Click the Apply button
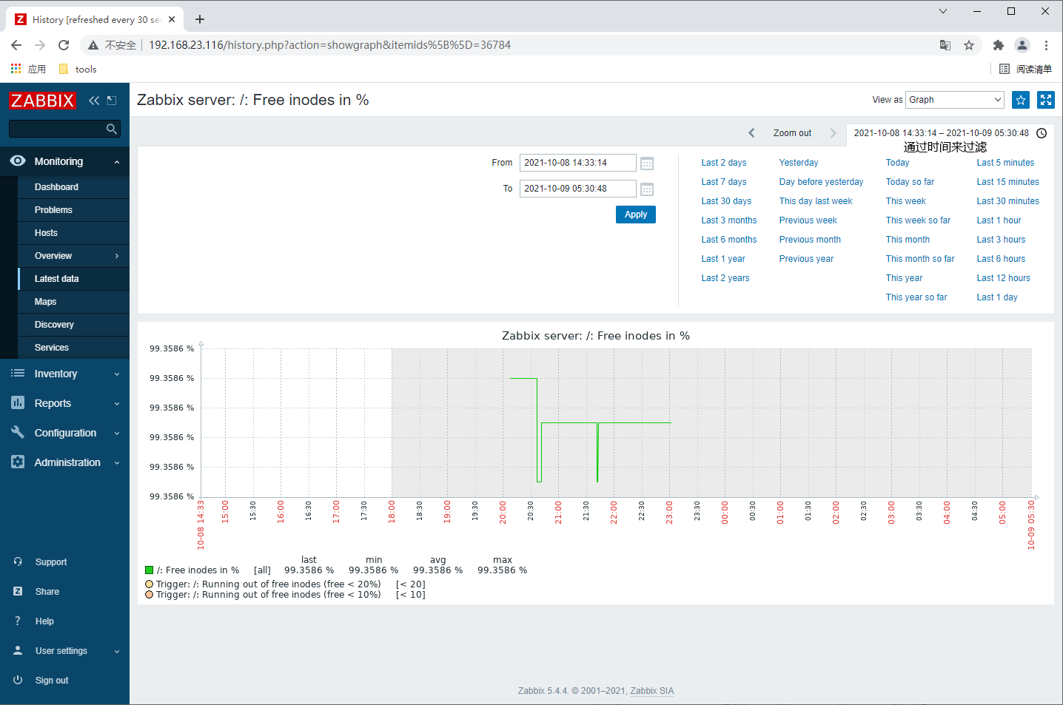The height and width of the screenshot is (705, 1063). click(636, 215)
